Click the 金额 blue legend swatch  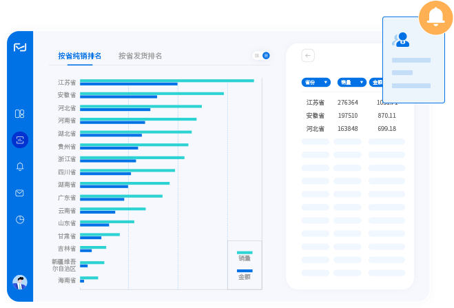(245, 271)
